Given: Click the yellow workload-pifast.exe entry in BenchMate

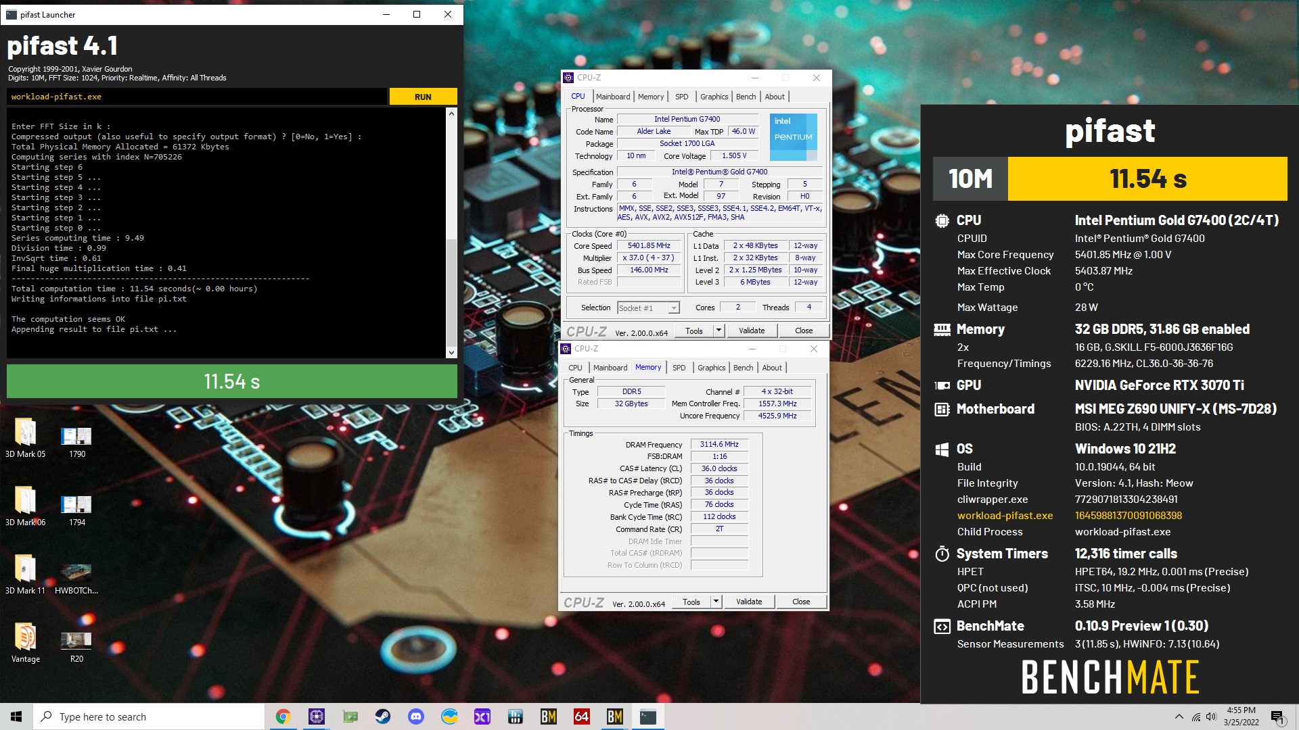Looking at the screenshot, I should tap(1005, 515).
